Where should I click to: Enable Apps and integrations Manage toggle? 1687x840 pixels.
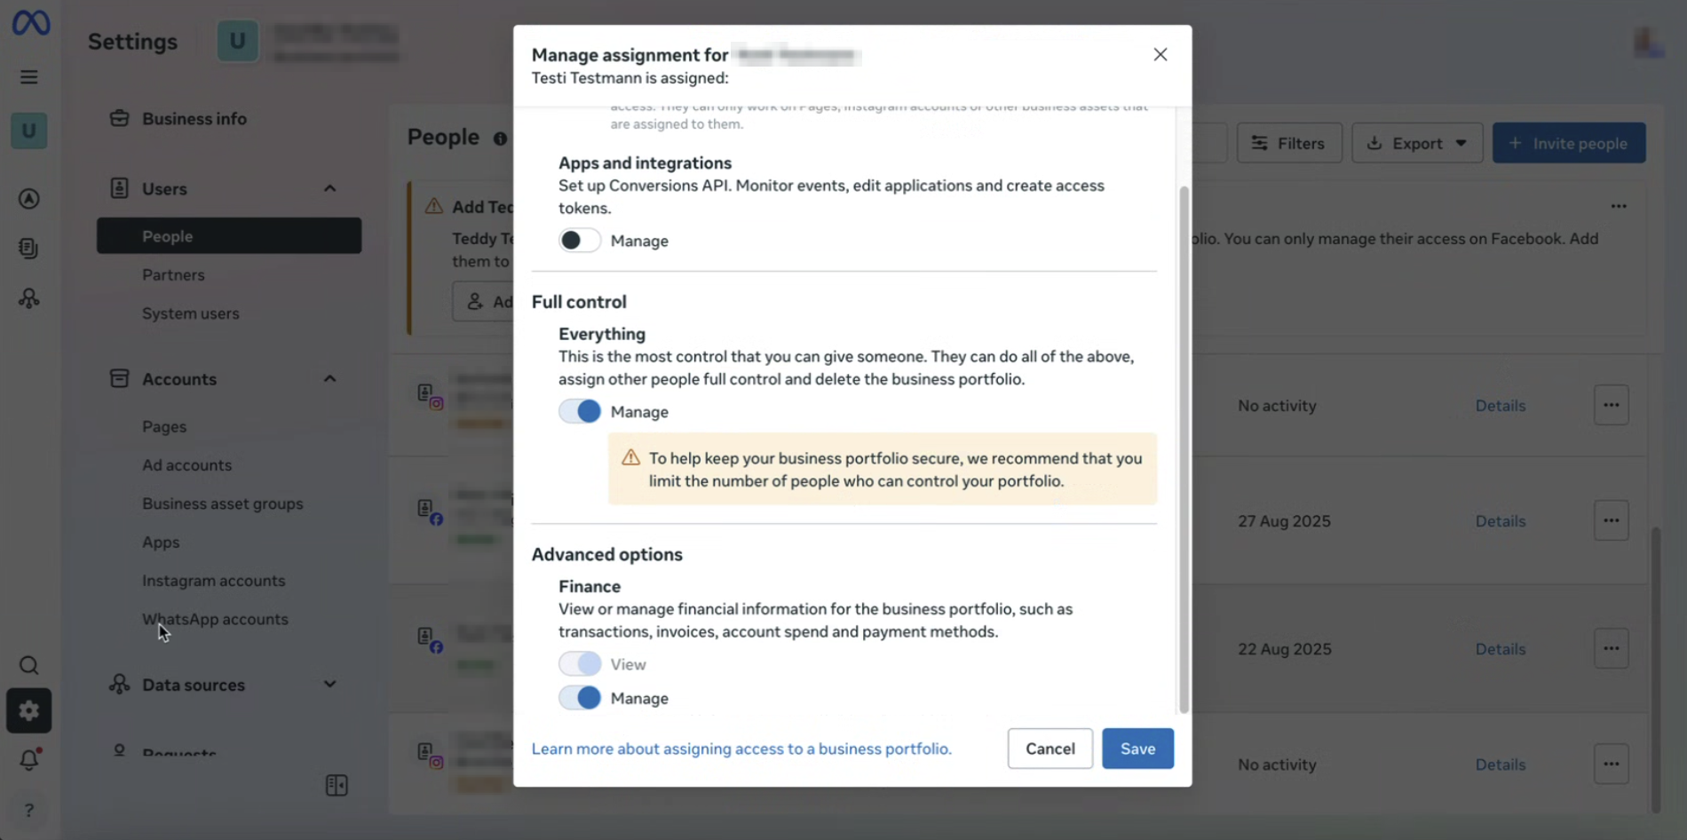tap(580, 241)
